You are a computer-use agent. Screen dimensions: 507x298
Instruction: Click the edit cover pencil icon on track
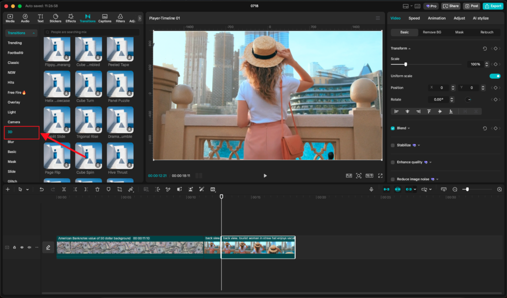[x=48, y=248]
